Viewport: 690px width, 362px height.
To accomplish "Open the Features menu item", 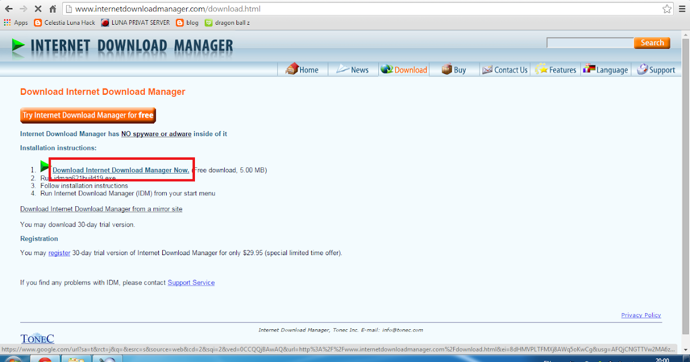I will tap(555, 70).
